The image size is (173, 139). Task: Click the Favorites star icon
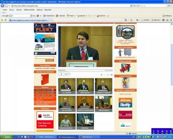click(2, 20)
